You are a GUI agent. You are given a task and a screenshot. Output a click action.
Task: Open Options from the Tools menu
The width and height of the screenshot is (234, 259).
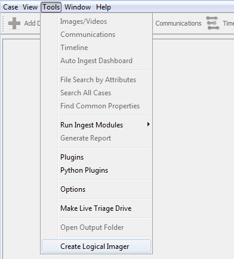pos(97,189)
